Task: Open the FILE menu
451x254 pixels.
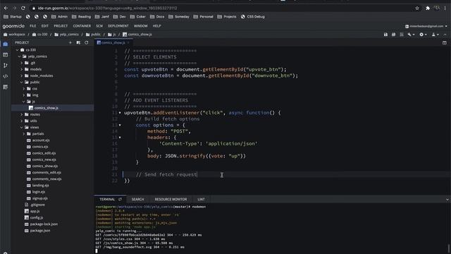Action: click(x=33, y=26)
